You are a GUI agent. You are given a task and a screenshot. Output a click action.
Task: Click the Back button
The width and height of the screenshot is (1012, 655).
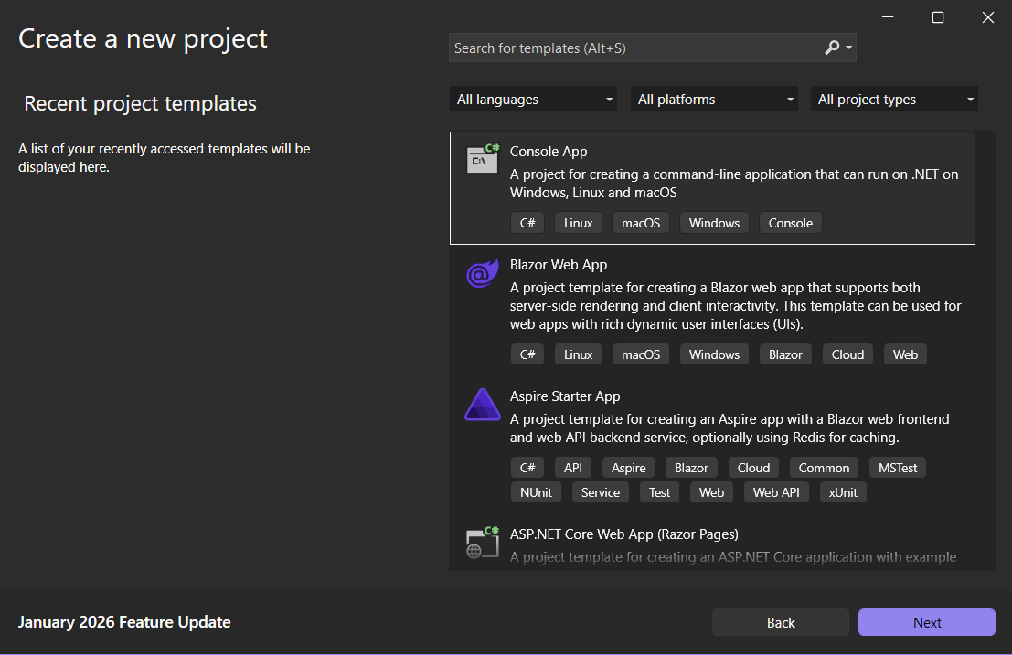pyautogui.click(x=780, y=622)
